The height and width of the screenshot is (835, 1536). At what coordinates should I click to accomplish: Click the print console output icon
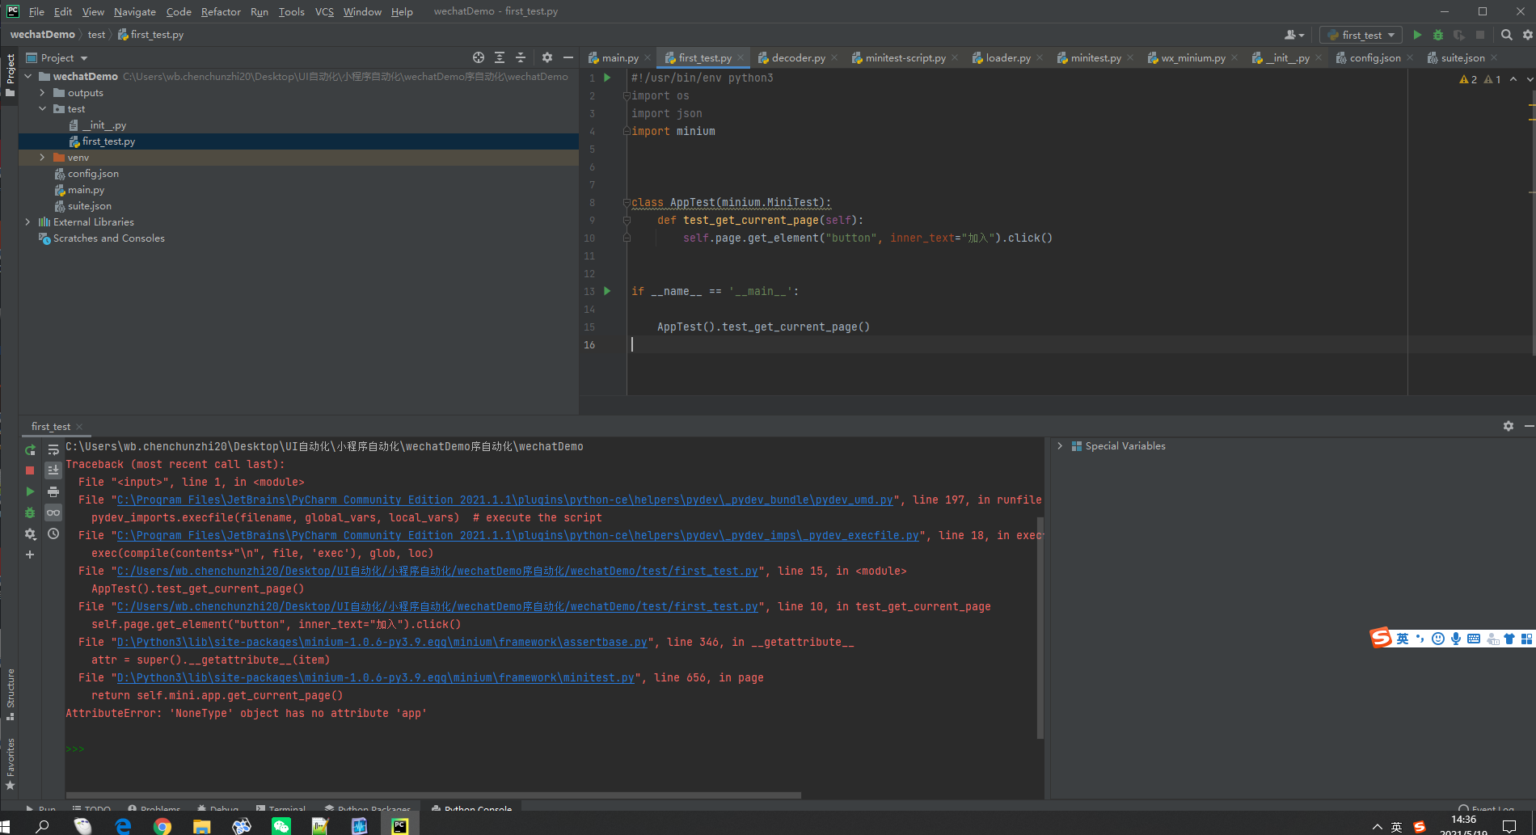point(53,491)
